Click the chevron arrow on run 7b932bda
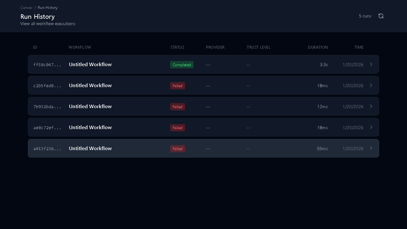407x229 pixels. (371, 106)
